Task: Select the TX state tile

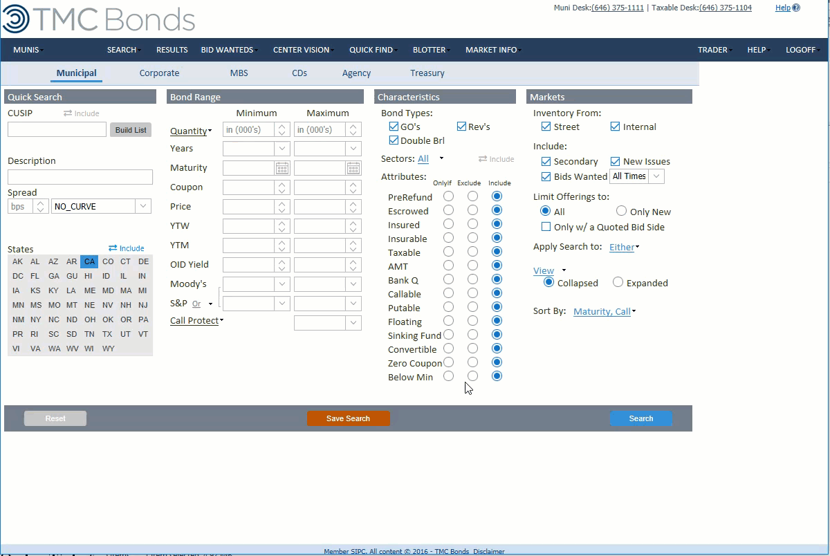Action: point(107,334)
